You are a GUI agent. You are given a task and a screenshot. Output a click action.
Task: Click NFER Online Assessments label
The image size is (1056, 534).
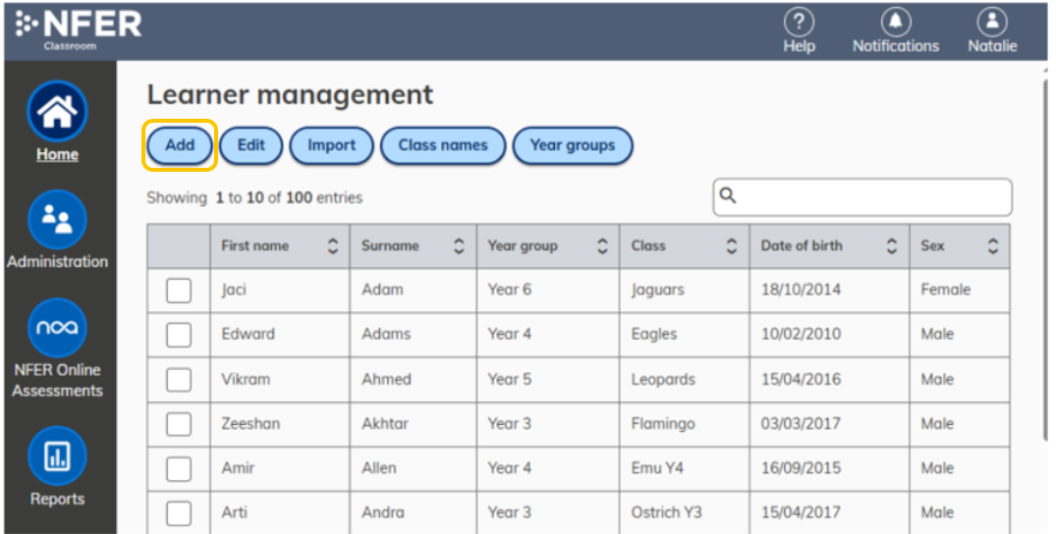pos(57,380)
